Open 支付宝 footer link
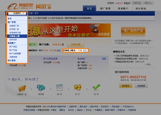This screenshot has width=161, height=115. [89, 110]
